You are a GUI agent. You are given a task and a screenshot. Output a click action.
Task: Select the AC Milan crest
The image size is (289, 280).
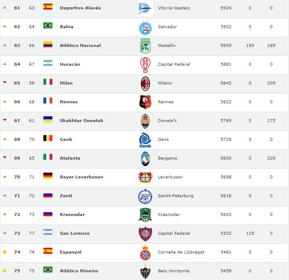[145, 84]
